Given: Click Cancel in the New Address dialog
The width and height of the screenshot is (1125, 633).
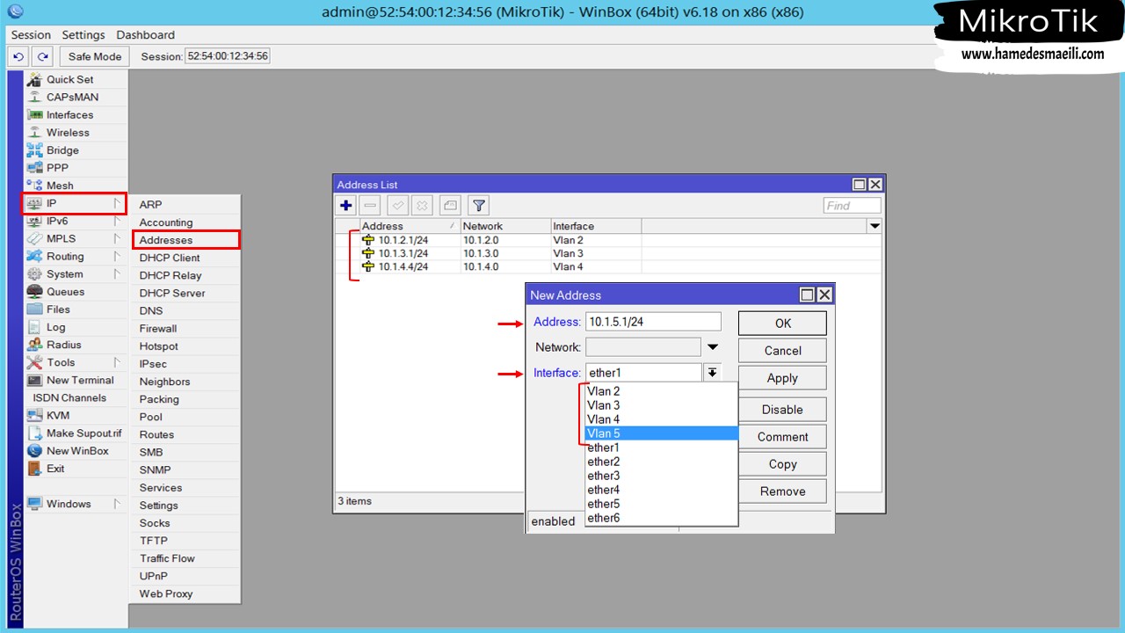Looking at the screenshot, I should click(782, 350).
